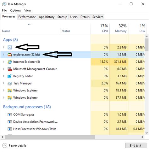Sort by the CPU column header
The image size is (149, 152).
(100, 28)
